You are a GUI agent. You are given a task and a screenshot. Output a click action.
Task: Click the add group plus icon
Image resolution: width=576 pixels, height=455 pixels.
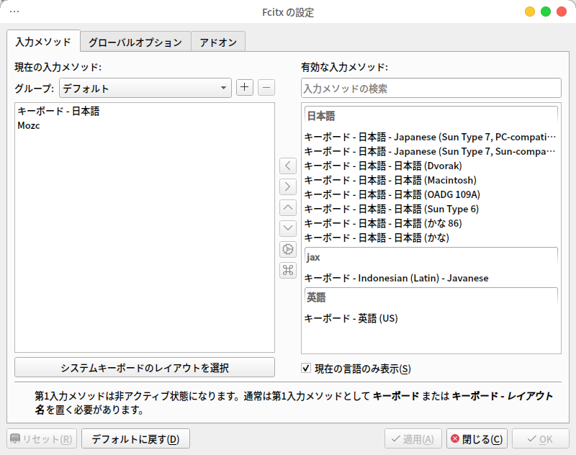pyautogui.click(x=245, y=88)
